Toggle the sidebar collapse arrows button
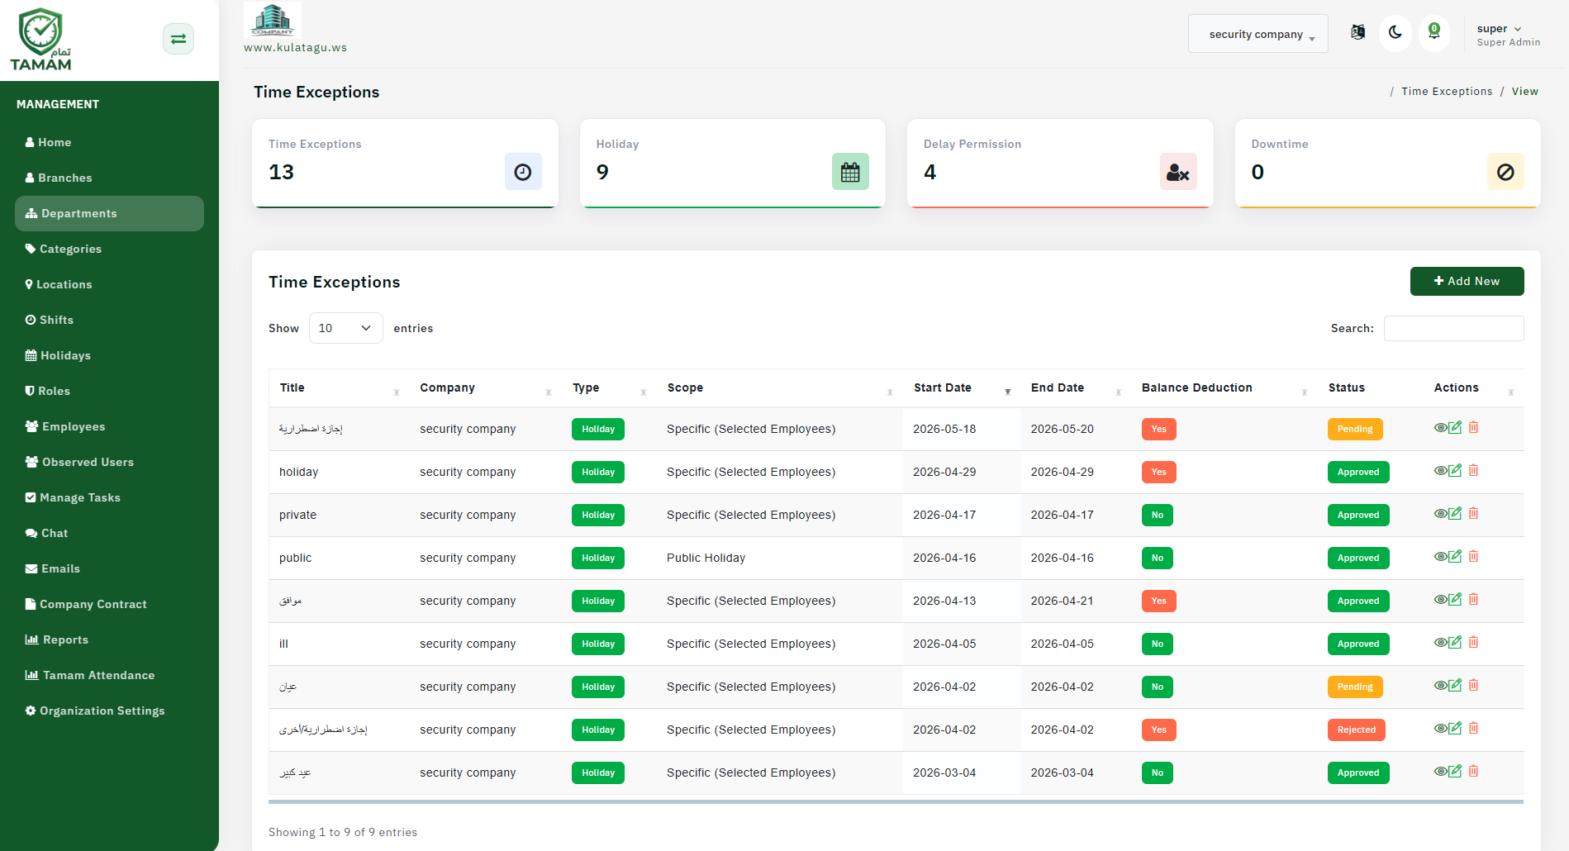The height and width of the screenshot is (851, 1569). pyautogui.click(x=178, y=39)
